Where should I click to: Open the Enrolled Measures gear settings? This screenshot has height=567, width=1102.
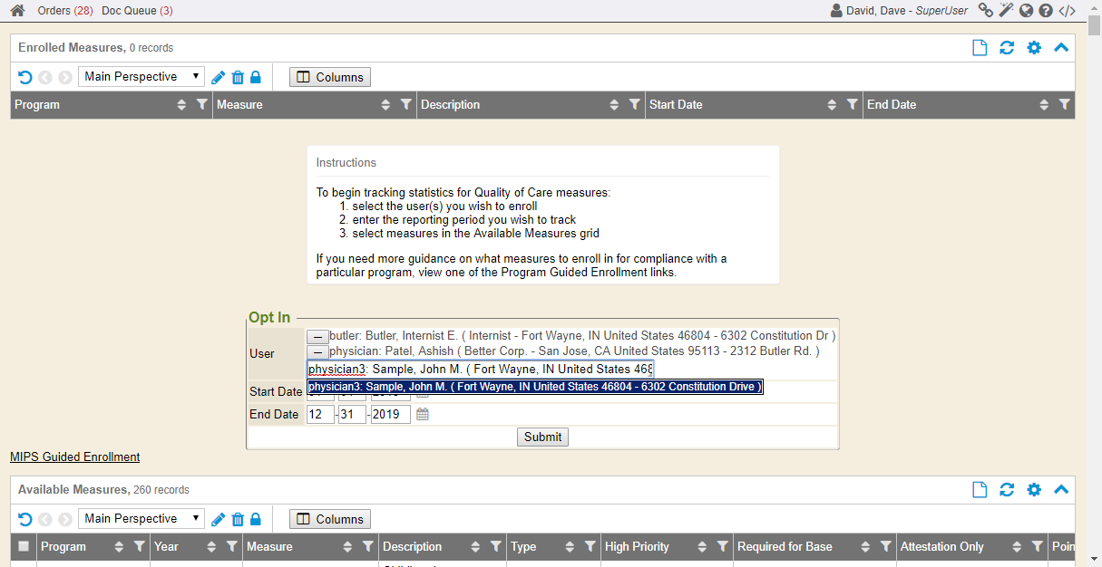[x=1034, y=48]
